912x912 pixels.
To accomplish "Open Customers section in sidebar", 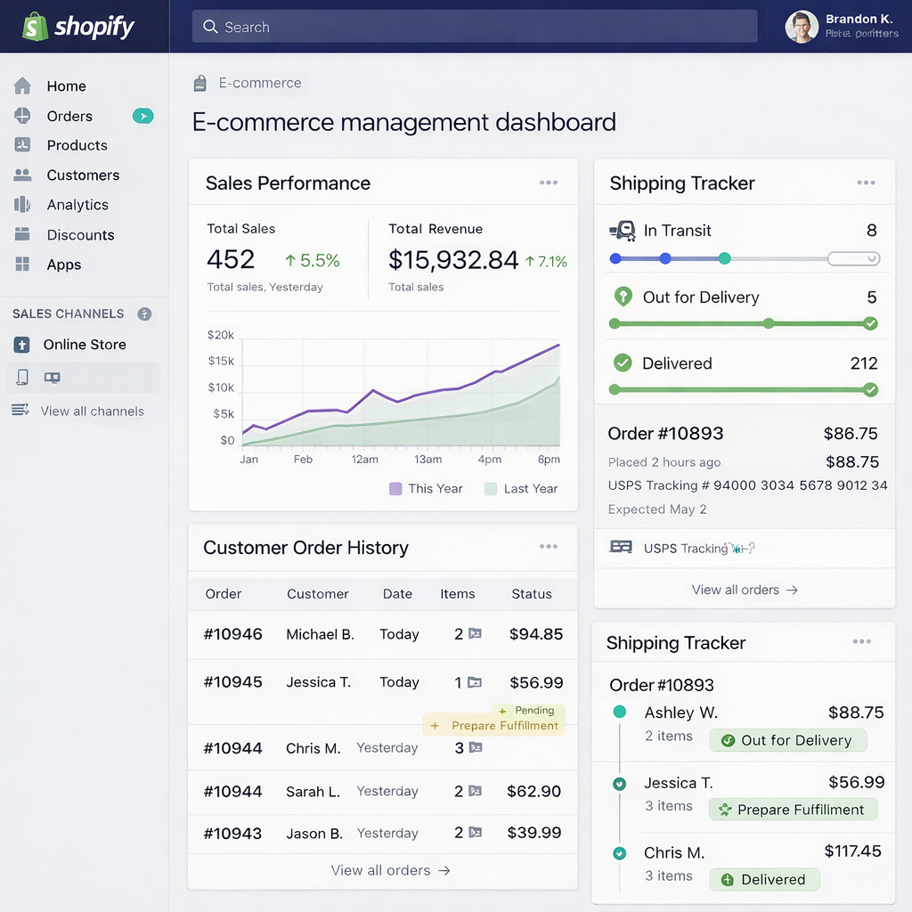I will tap(82, 175).
